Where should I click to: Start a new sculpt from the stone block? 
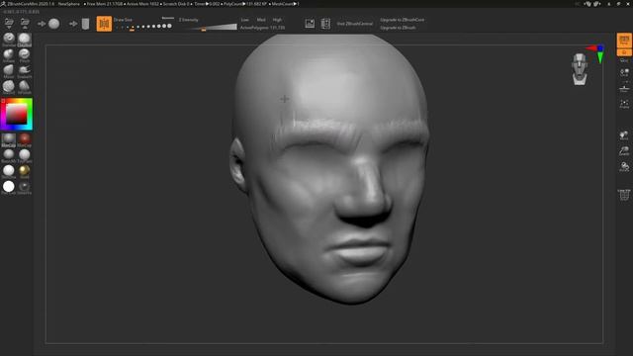85,24
